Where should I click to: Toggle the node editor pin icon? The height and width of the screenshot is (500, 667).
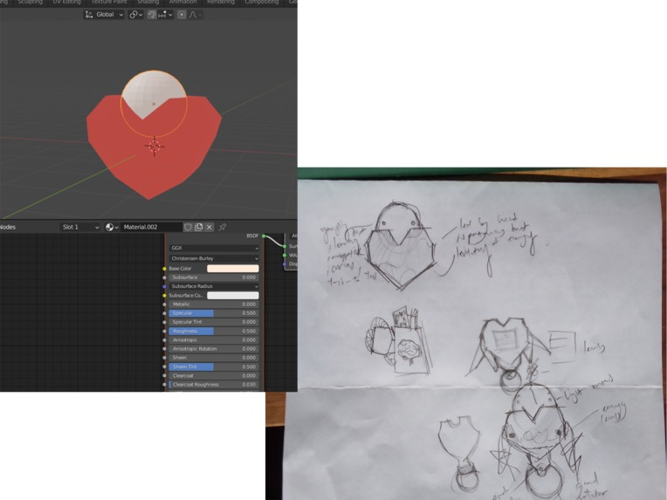click(223, 227)
